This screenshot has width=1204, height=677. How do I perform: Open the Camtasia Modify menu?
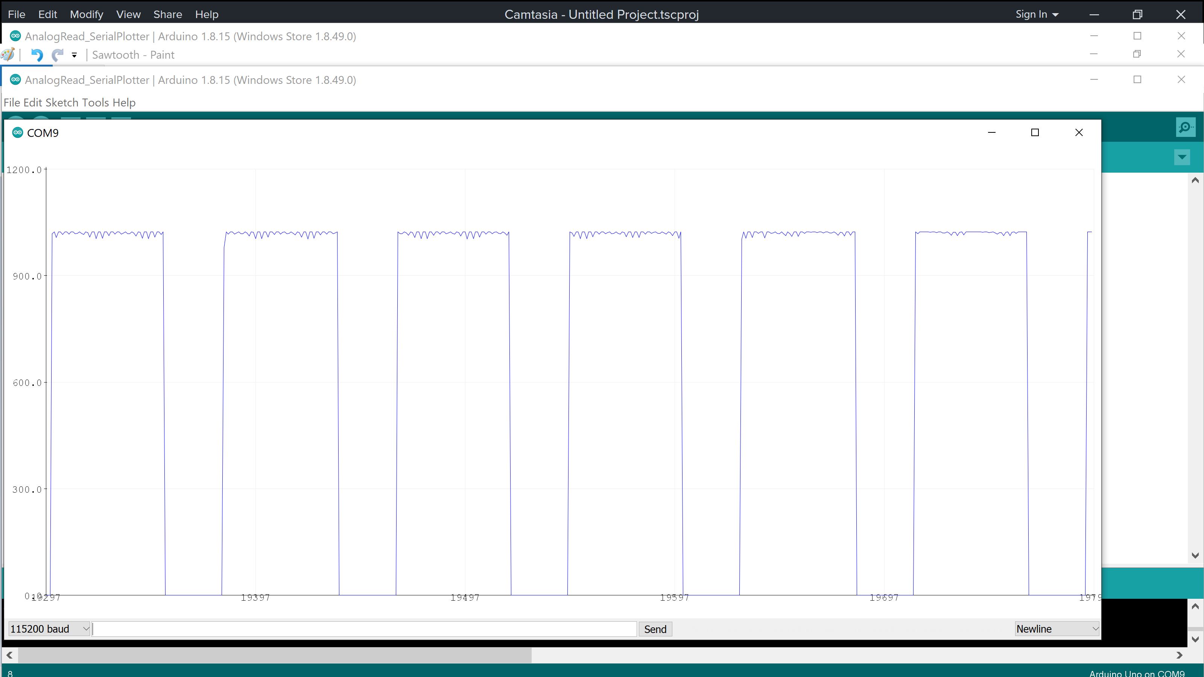(87, 15)
